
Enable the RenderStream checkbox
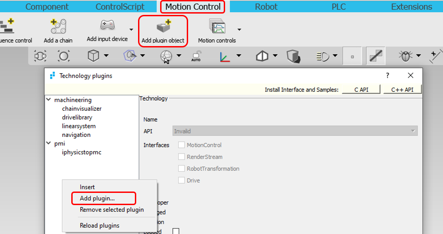[181, 157]
